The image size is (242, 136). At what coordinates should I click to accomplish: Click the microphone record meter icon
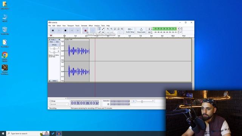149,29
